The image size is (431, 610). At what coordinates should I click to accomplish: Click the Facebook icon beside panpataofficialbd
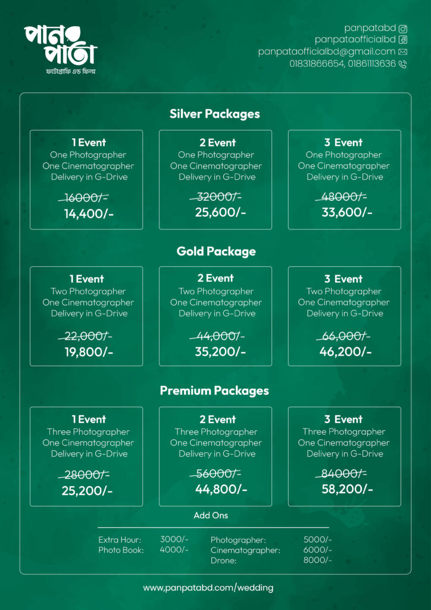click(x=403, y=40)
